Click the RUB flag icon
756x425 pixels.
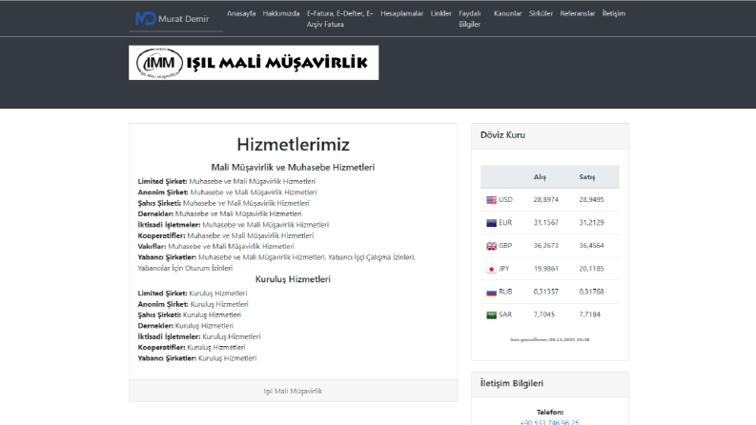tap(491, 292)
